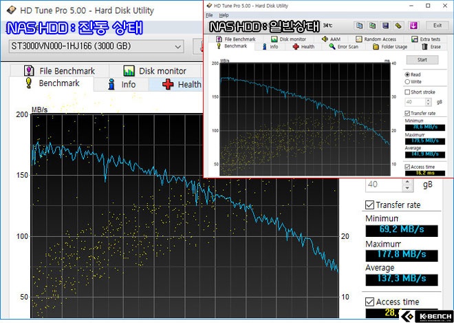Toggle Transfer rate checkbox in large window
The width and height of the screenshot is (454, 323).
click(x=369, y=205)
